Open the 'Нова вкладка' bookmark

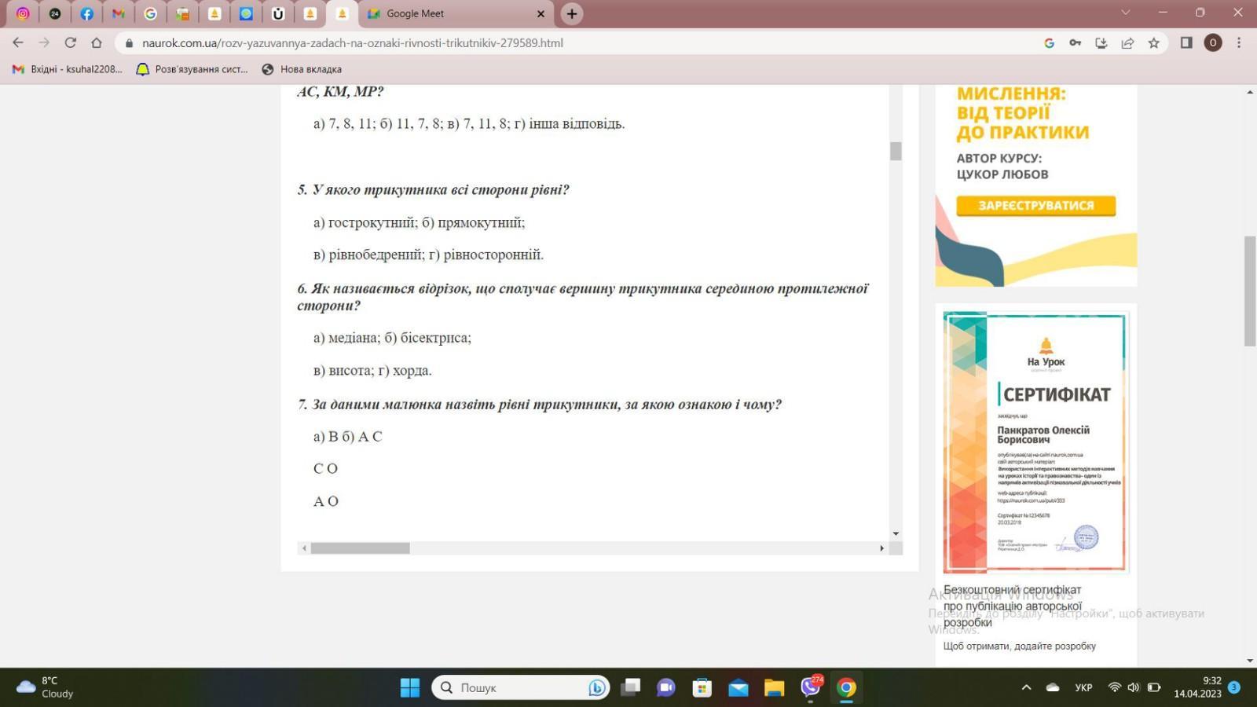(302, 69)
